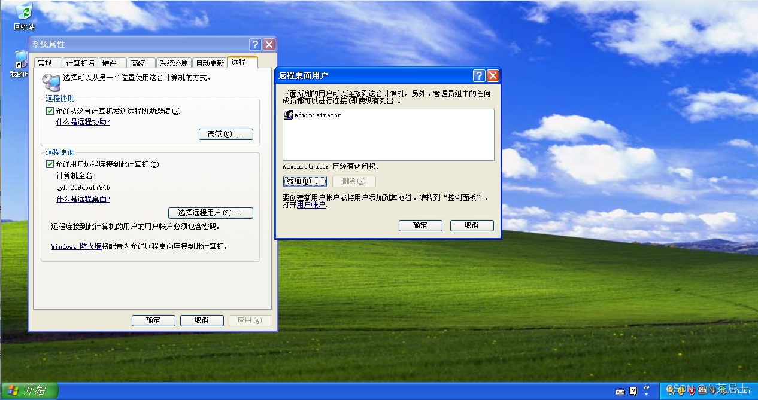Image resolution: width=758 pixels, height=400 pixels.
Task: Open the 什么是远程桌面 link
Action: point(83,199)
